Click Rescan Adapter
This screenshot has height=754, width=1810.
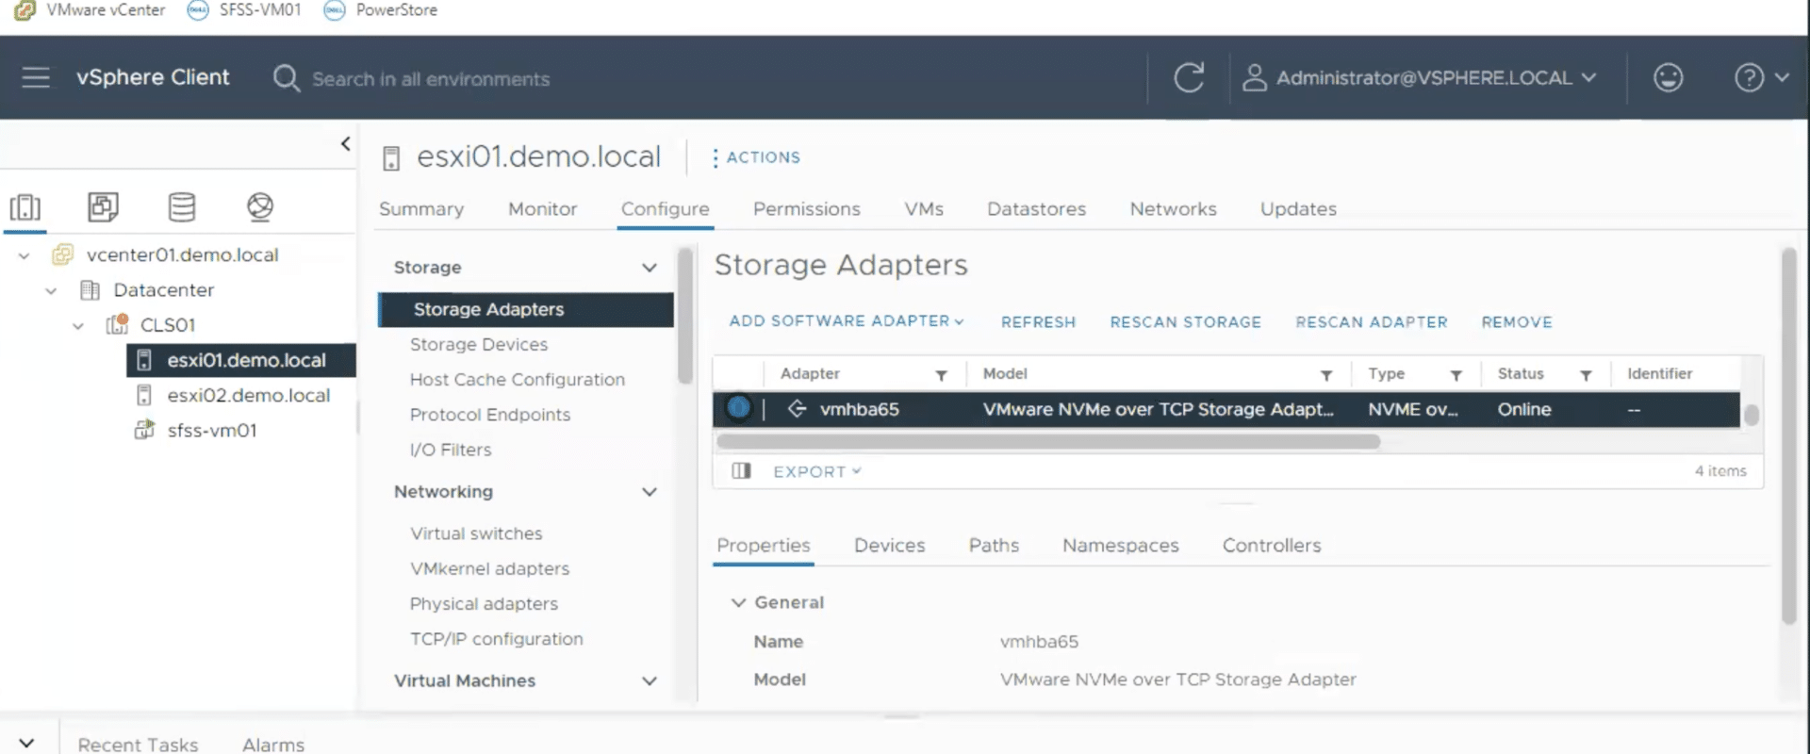[x=1371, y=322]
